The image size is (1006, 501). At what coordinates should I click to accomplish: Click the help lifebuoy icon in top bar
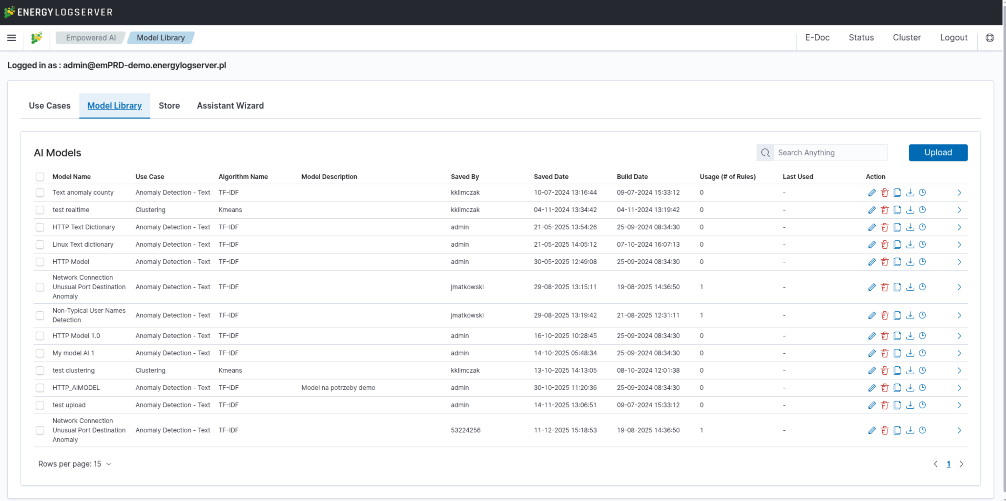[990, 38]
